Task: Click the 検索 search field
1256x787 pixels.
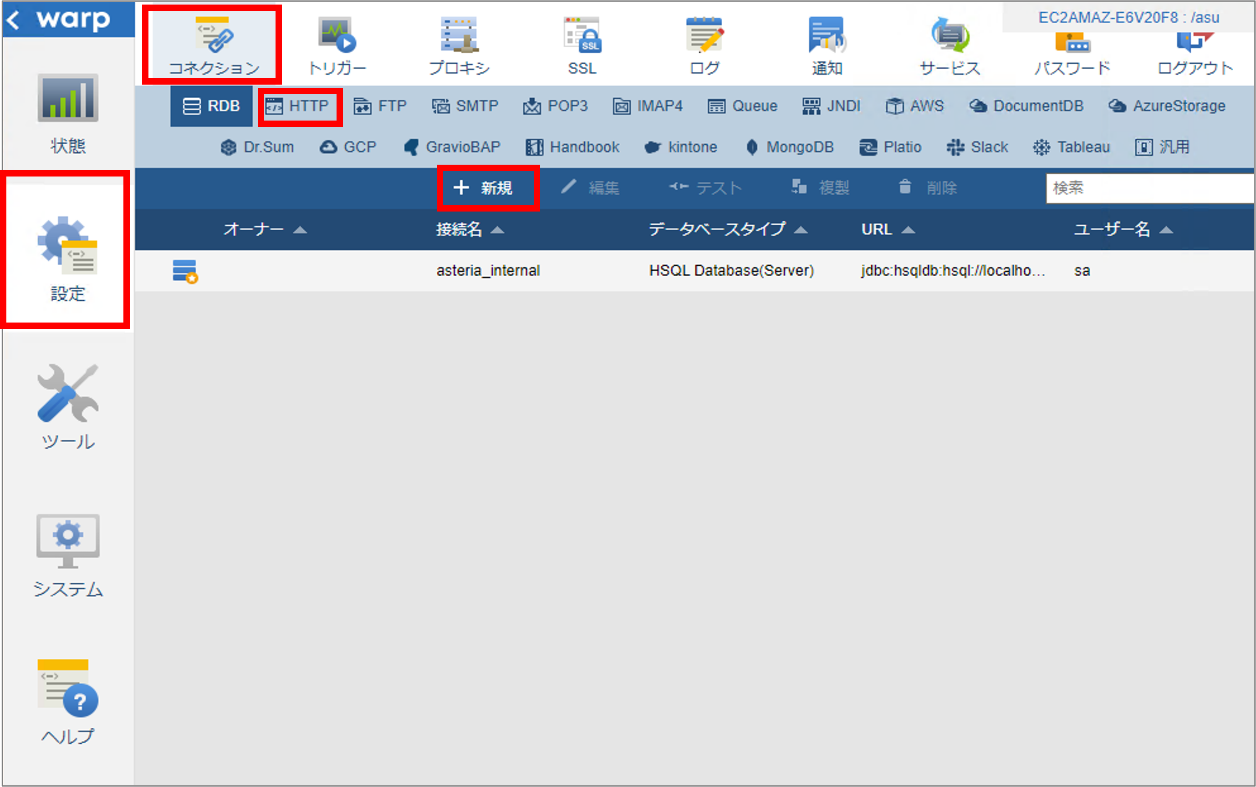Action: click(x=1150, y=188)
